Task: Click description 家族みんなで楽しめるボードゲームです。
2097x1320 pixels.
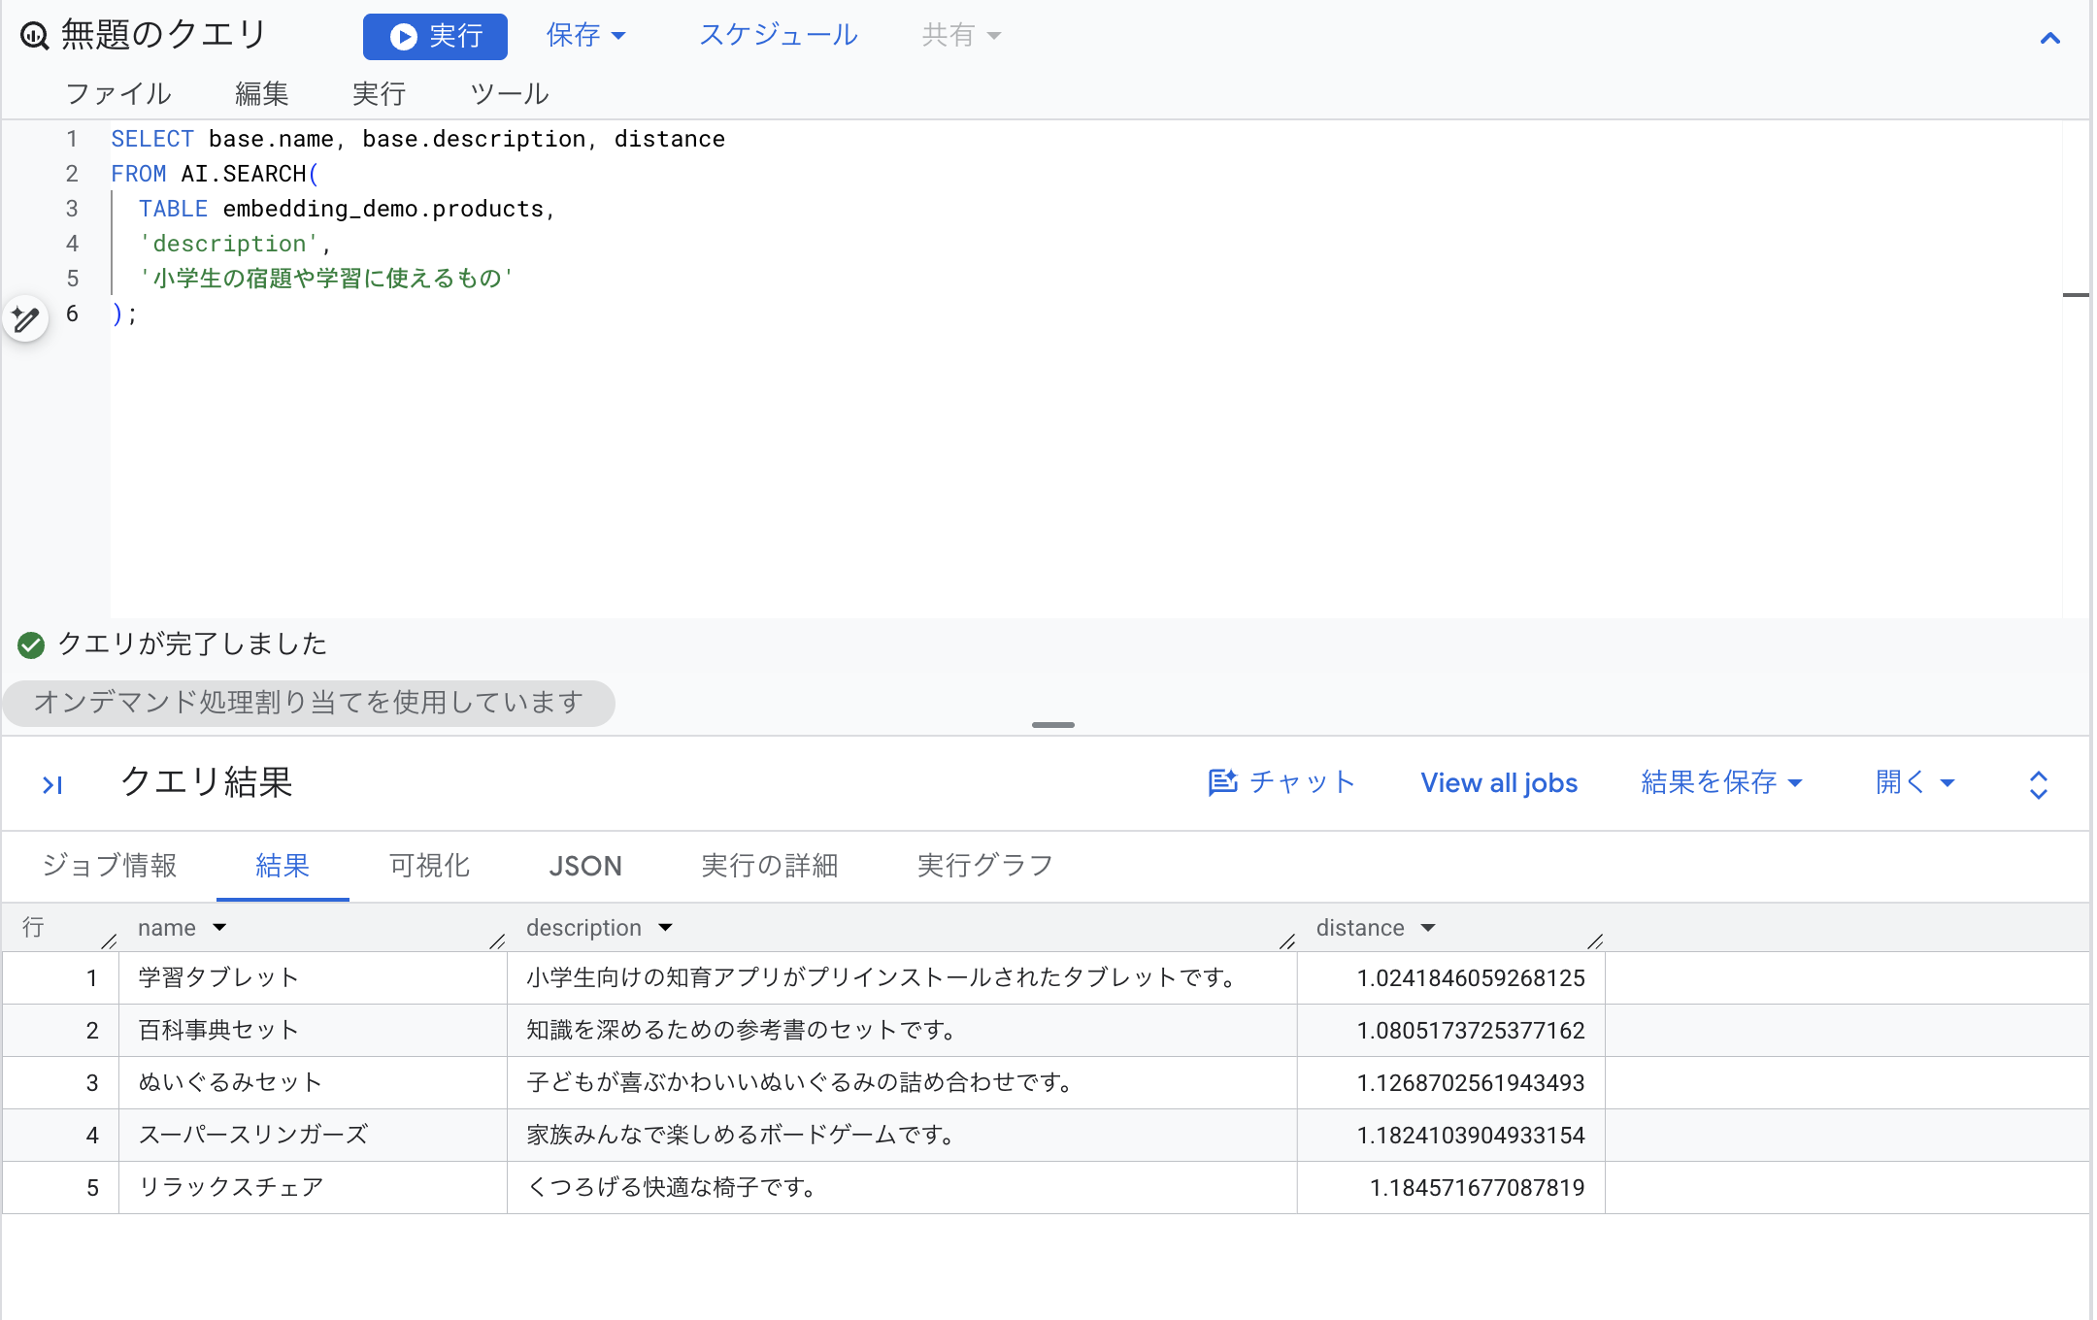Action: click(744, 1135)
